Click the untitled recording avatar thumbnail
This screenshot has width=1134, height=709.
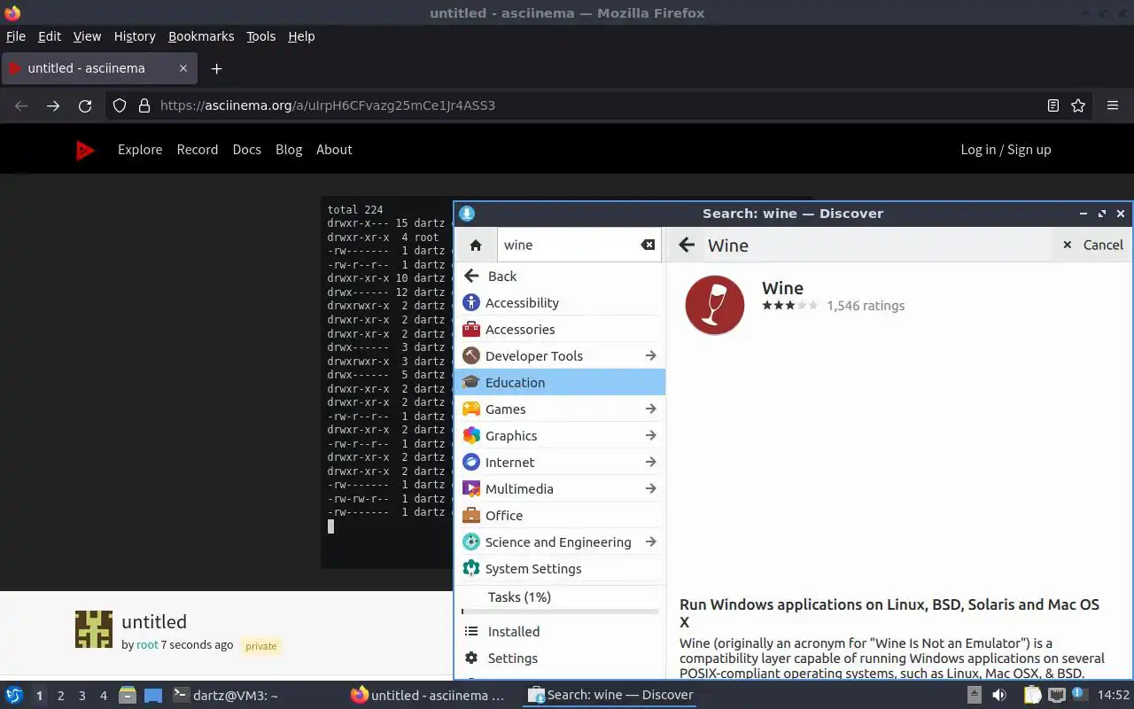(94, 629)
